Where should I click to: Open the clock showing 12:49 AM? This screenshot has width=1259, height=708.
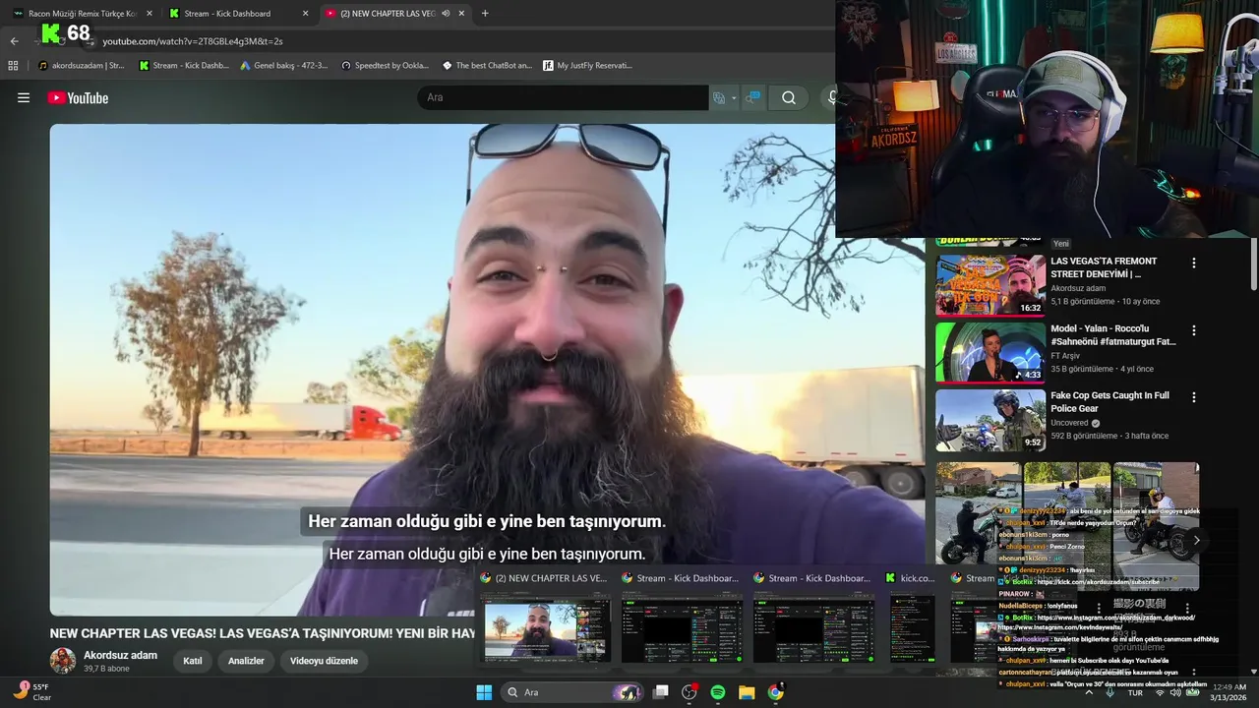1229,692
